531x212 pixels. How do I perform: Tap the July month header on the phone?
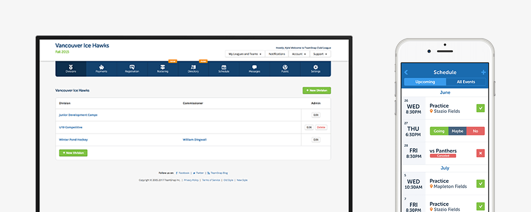click(445, 167)
